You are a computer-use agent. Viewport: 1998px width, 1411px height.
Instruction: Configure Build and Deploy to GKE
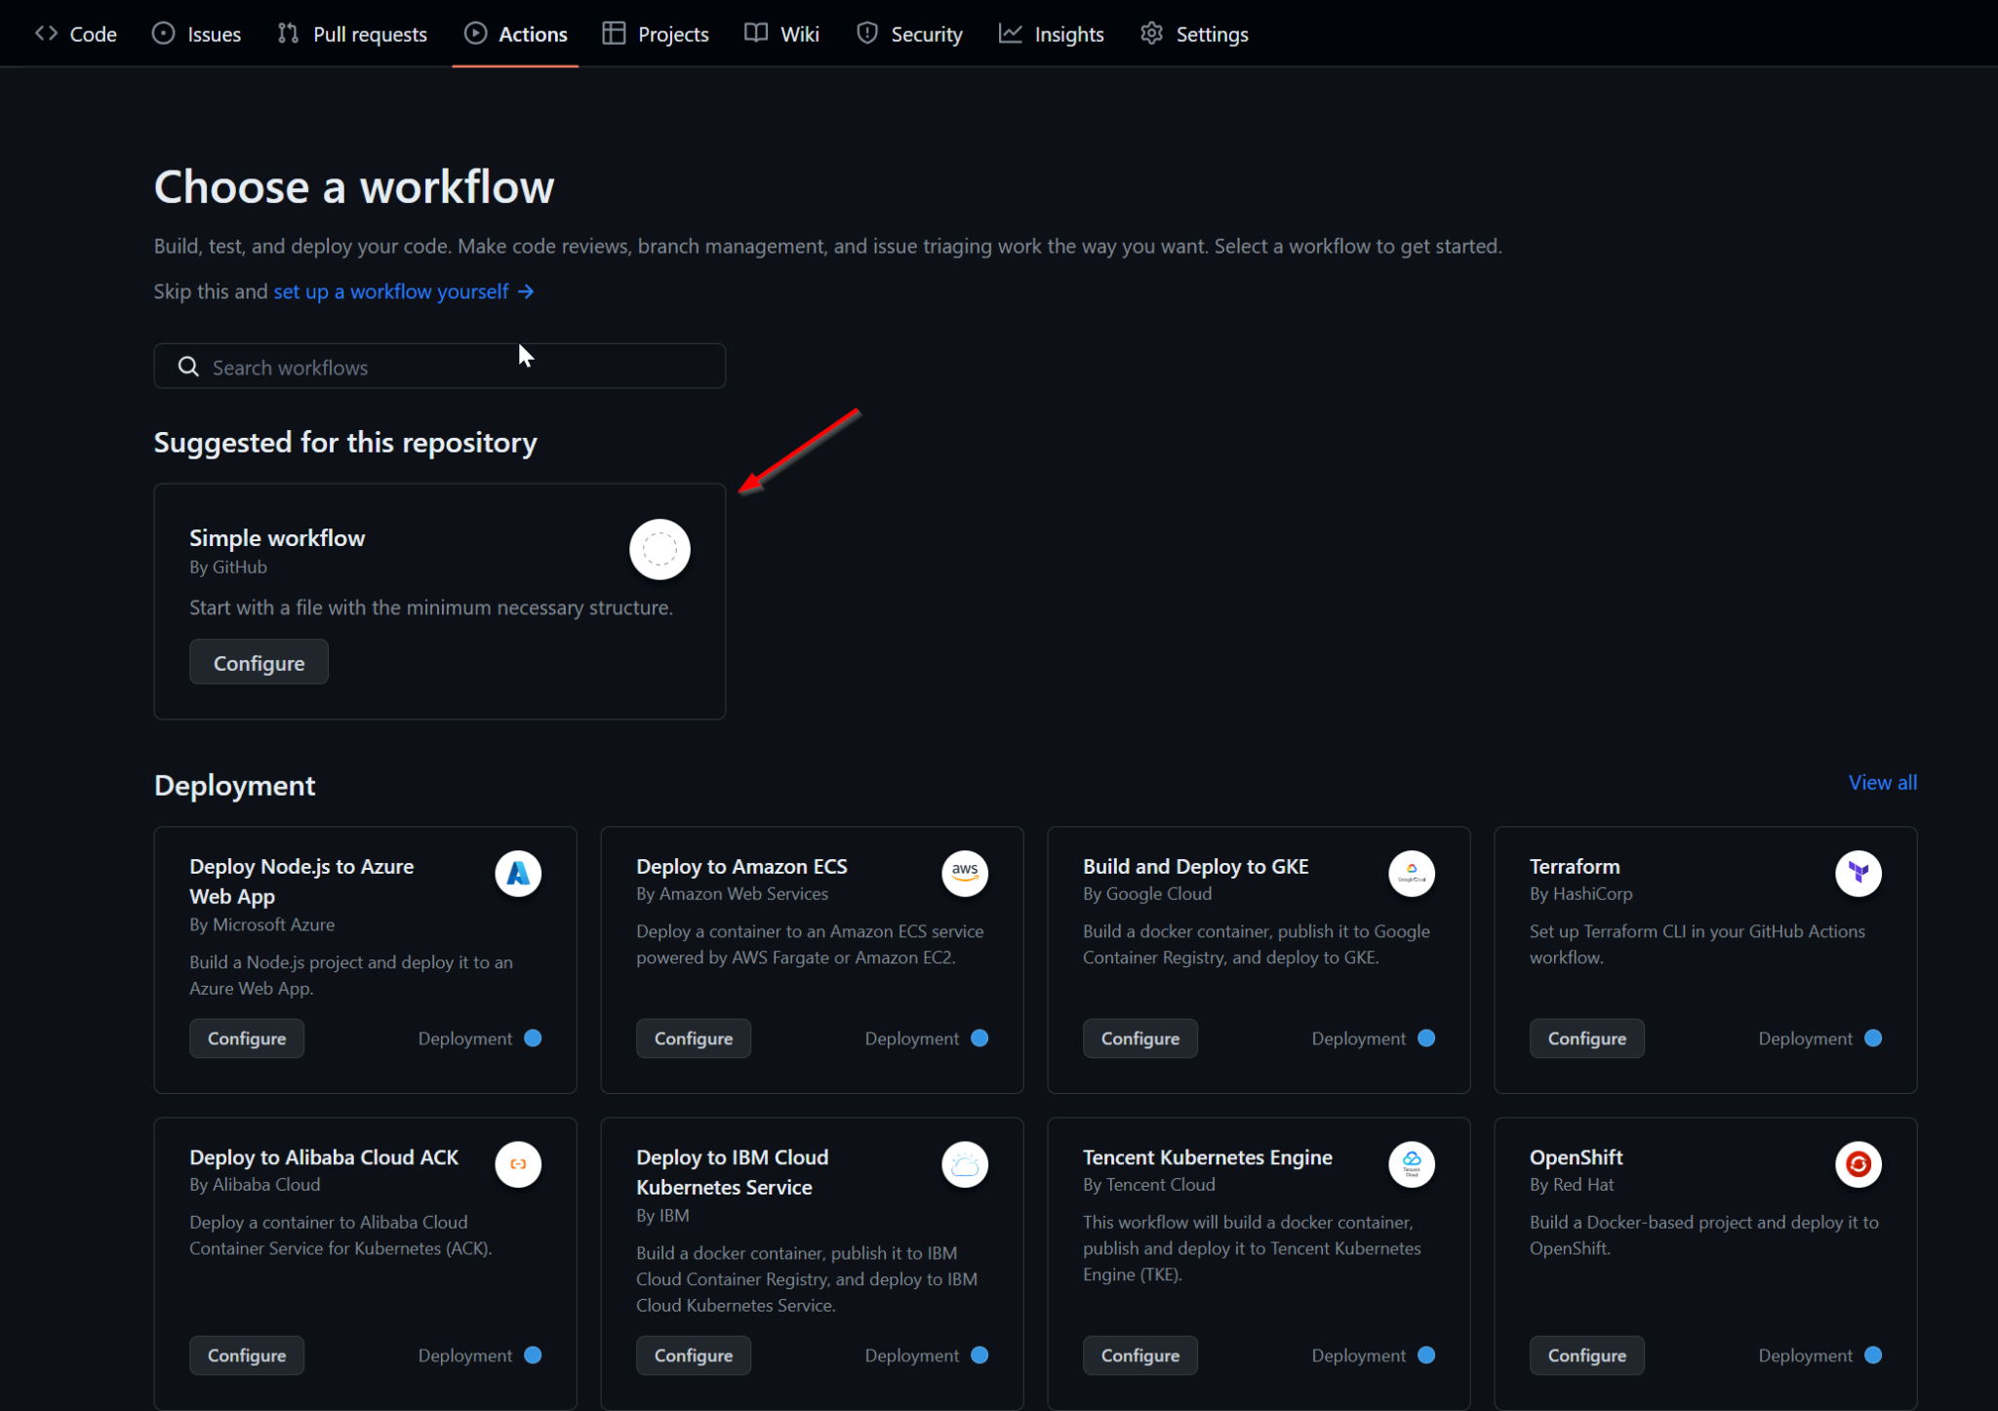(x=1140, y=1039)
